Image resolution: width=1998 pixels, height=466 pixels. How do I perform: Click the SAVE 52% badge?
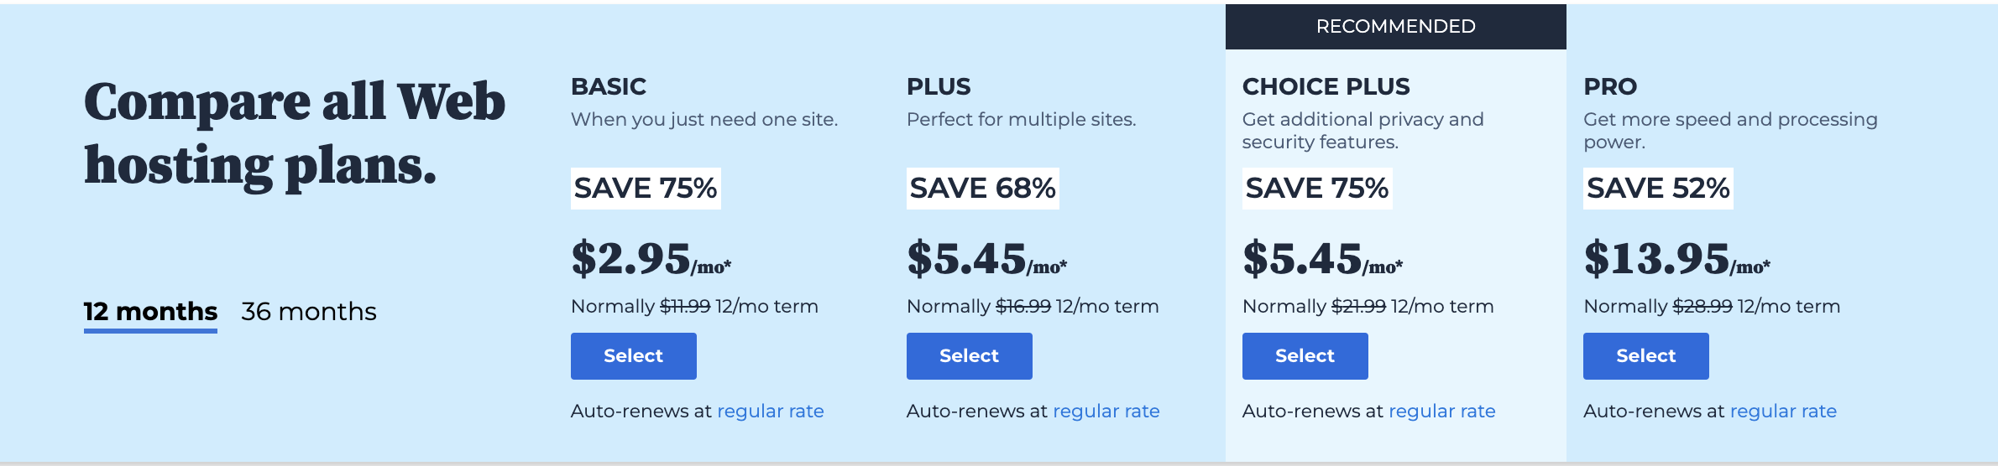(x=1658, y=189)
